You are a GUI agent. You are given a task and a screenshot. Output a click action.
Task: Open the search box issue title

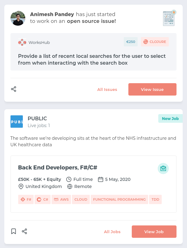[x=92, y=59]
